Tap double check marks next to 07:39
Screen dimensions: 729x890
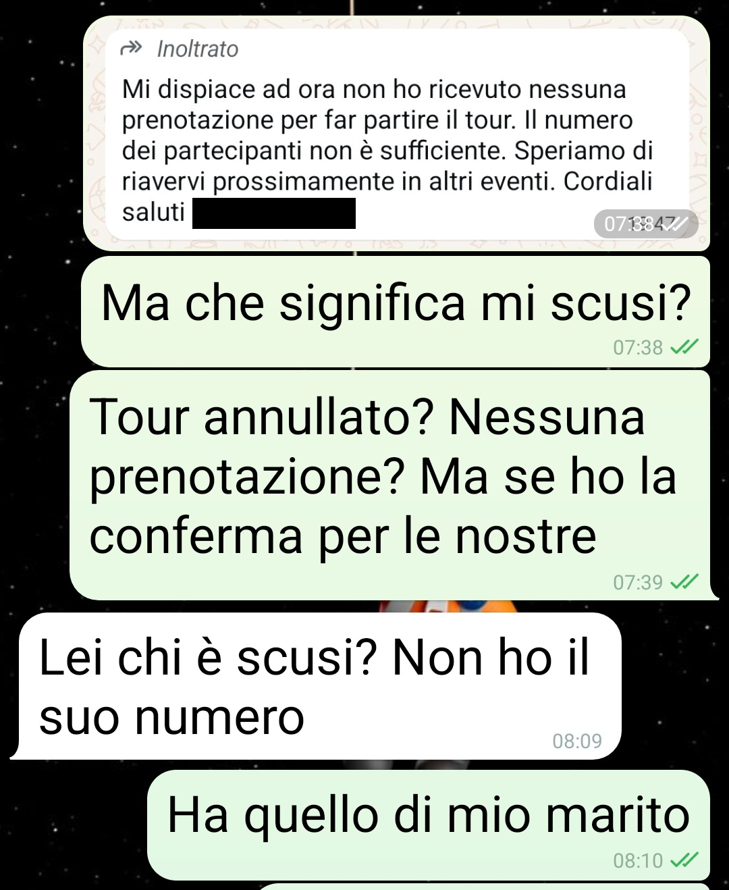pos(684,582)
